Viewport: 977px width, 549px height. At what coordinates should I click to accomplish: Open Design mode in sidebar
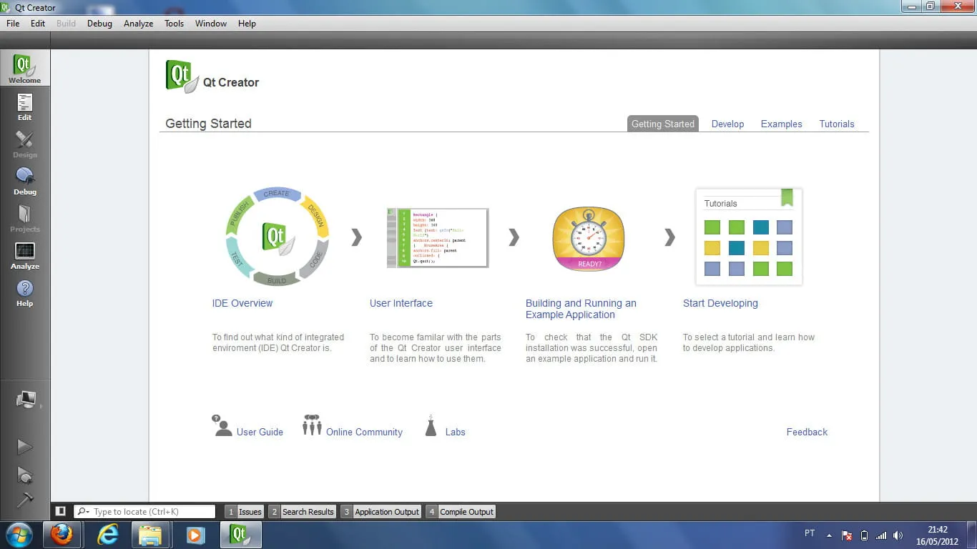(x=25, y=143)
